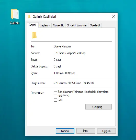The height and width of the screenshot is (140, 136).
Task: Open the Güvenlik tab
Action: pyautogui.click(x=58, y=25)
